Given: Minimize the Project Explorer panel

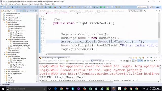Looking at the screenshot, I should coord(33,11).
